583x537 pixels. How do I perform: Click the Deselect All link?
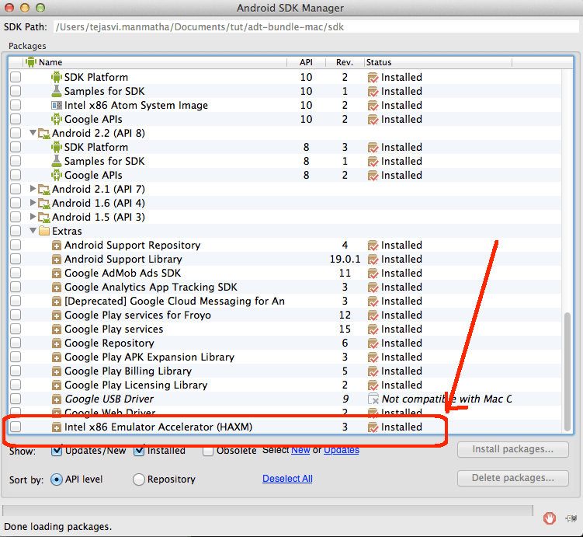tap(287, 479)
